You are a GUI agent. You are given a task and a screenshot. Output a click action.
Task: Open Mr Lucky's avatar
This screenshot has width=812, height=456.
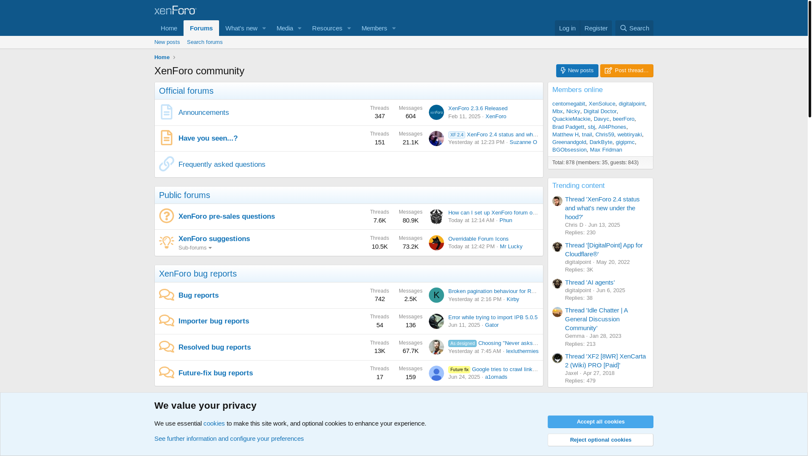coord(436,243)
